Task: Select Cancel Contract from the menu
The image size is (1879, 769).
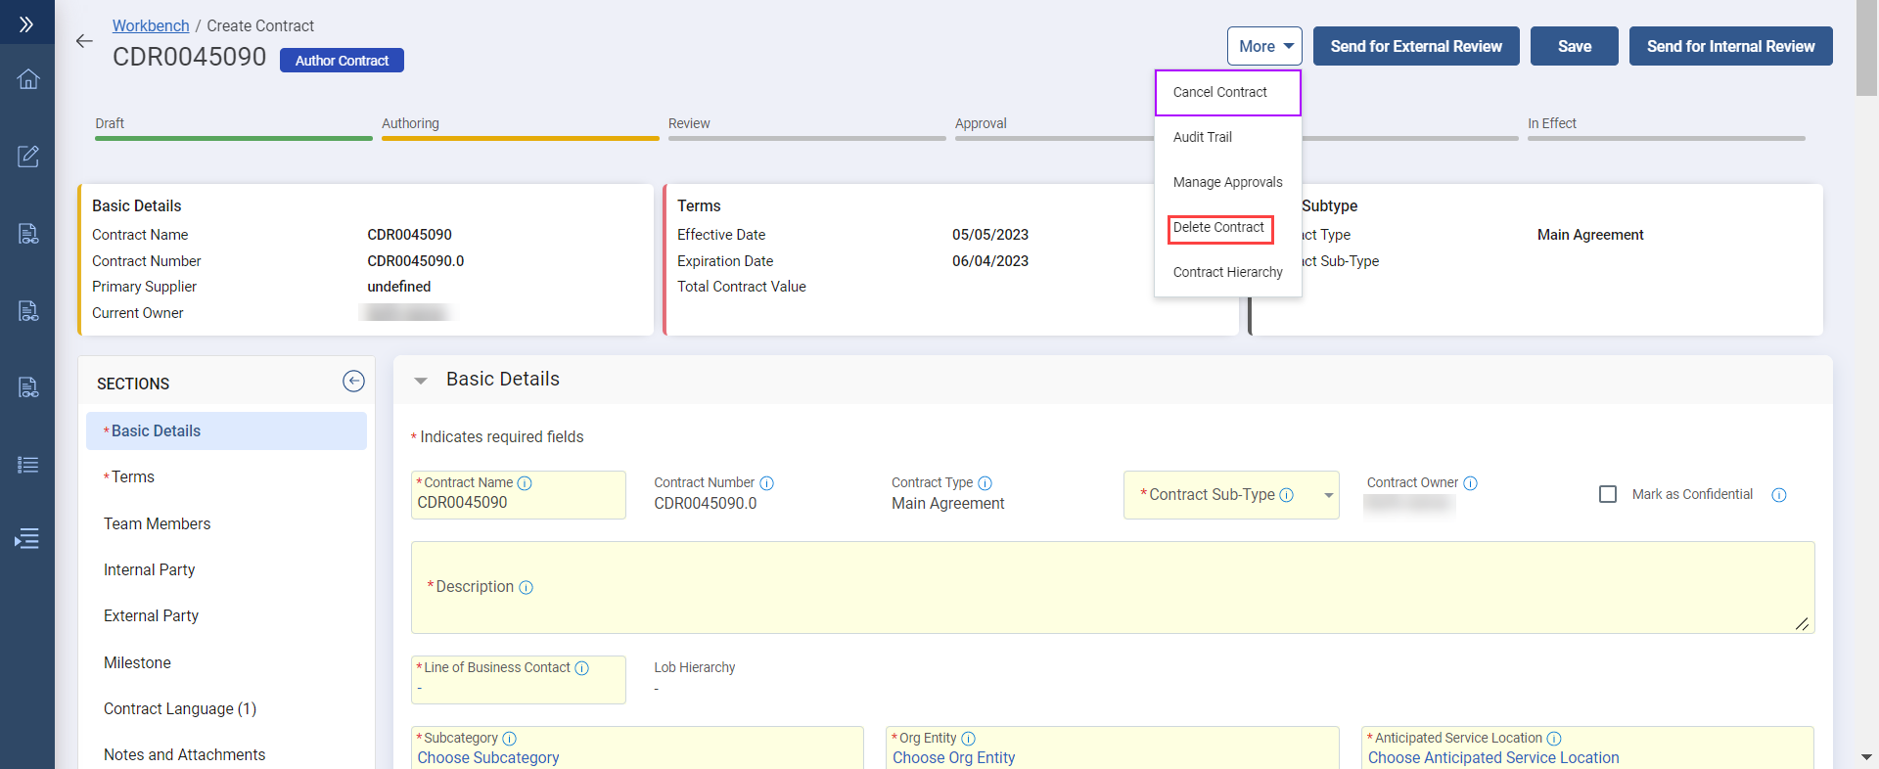Action: coord(1219,92)
